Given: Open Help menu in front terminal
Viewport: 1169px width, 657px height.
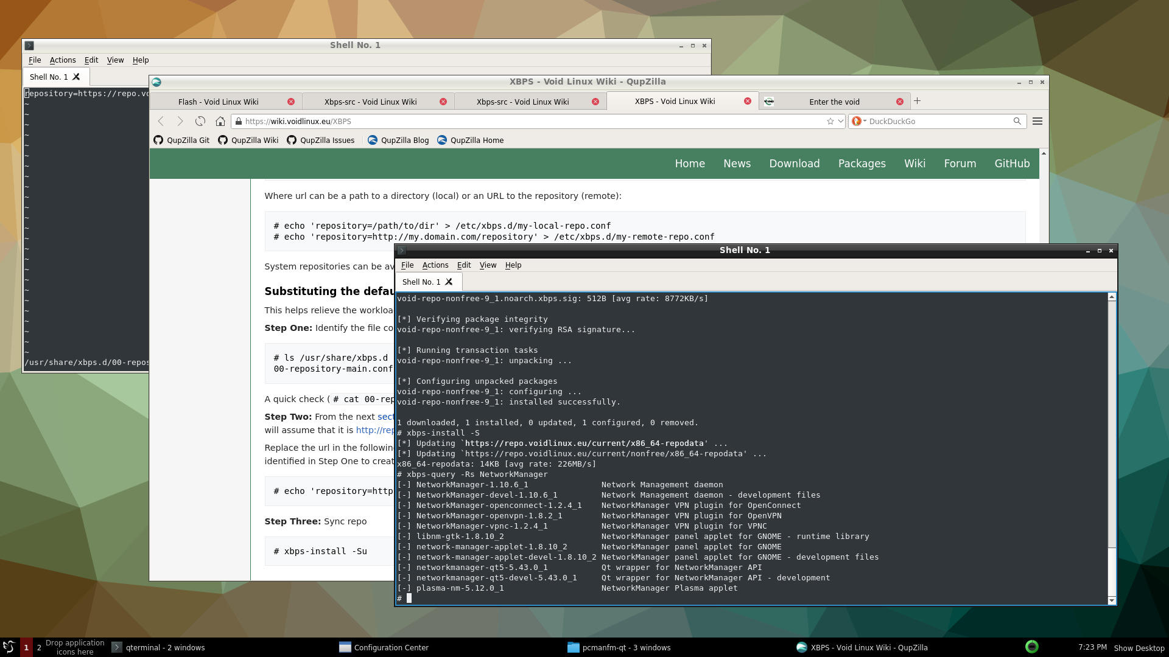Looking at the screenshot, I should pyautogui.click(x=513, y=265).
